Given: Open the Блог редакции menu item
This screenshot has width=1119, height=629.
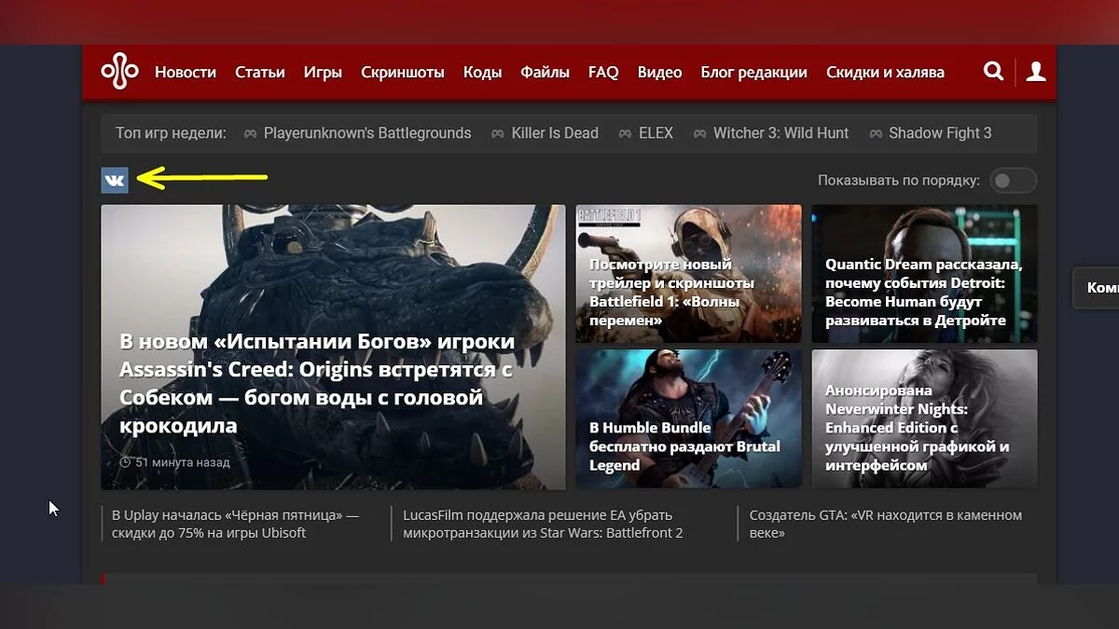Looking at the screenshot, I should (754, 72).
